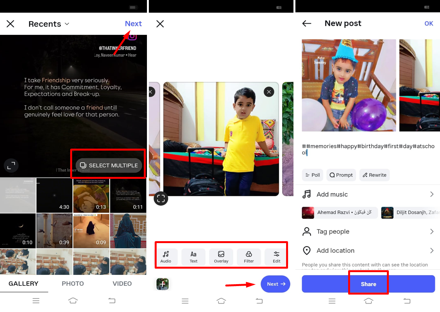The image size is (440, 312).
Task: Select the Audio tool
Action: 167,256
